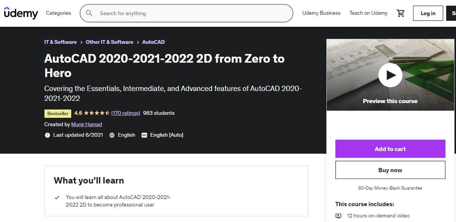
Task: Click the Preview this course label
Action: point(390,101)
